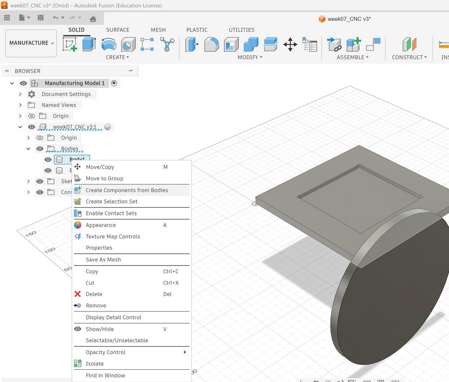Select week07_CNC v3:1 in the browser
This screenshot has width=449, height=382.
75,126
